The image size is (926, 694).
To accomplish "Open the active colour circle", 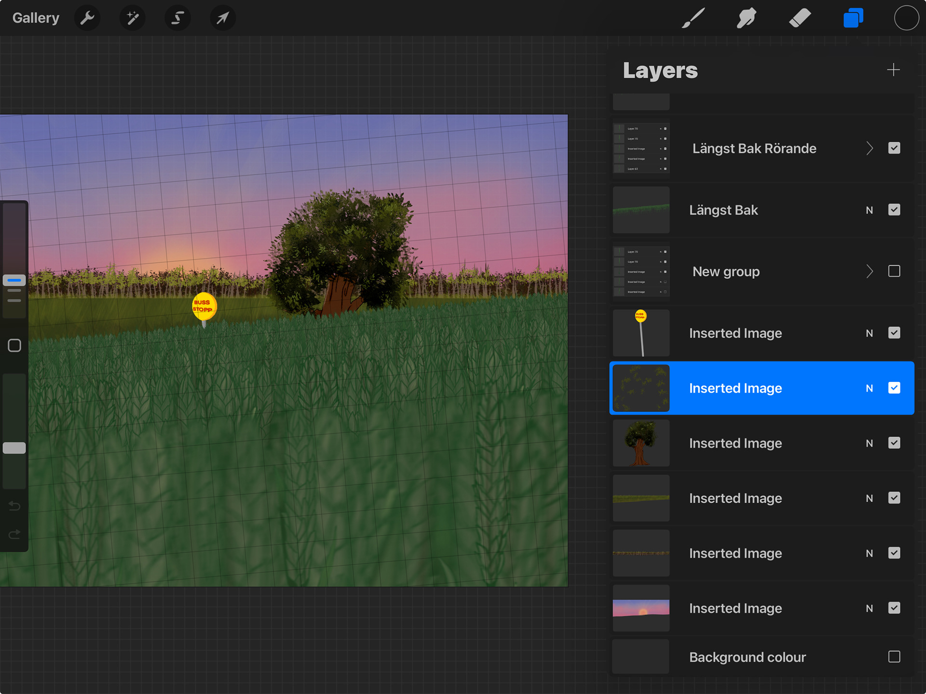I will (906, 18).
